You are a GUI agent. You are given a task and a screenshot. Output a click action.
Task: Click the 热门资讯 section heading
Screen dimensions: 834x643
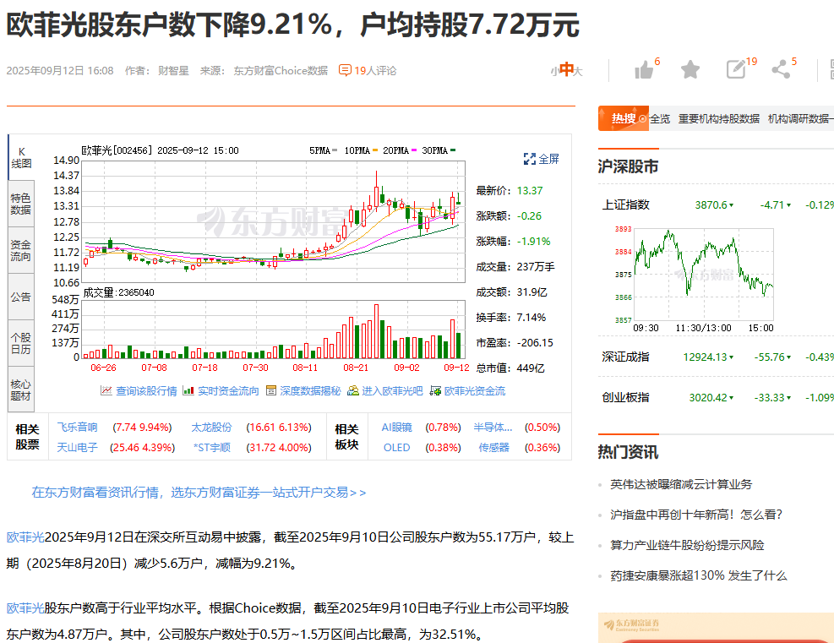[628, 452]
